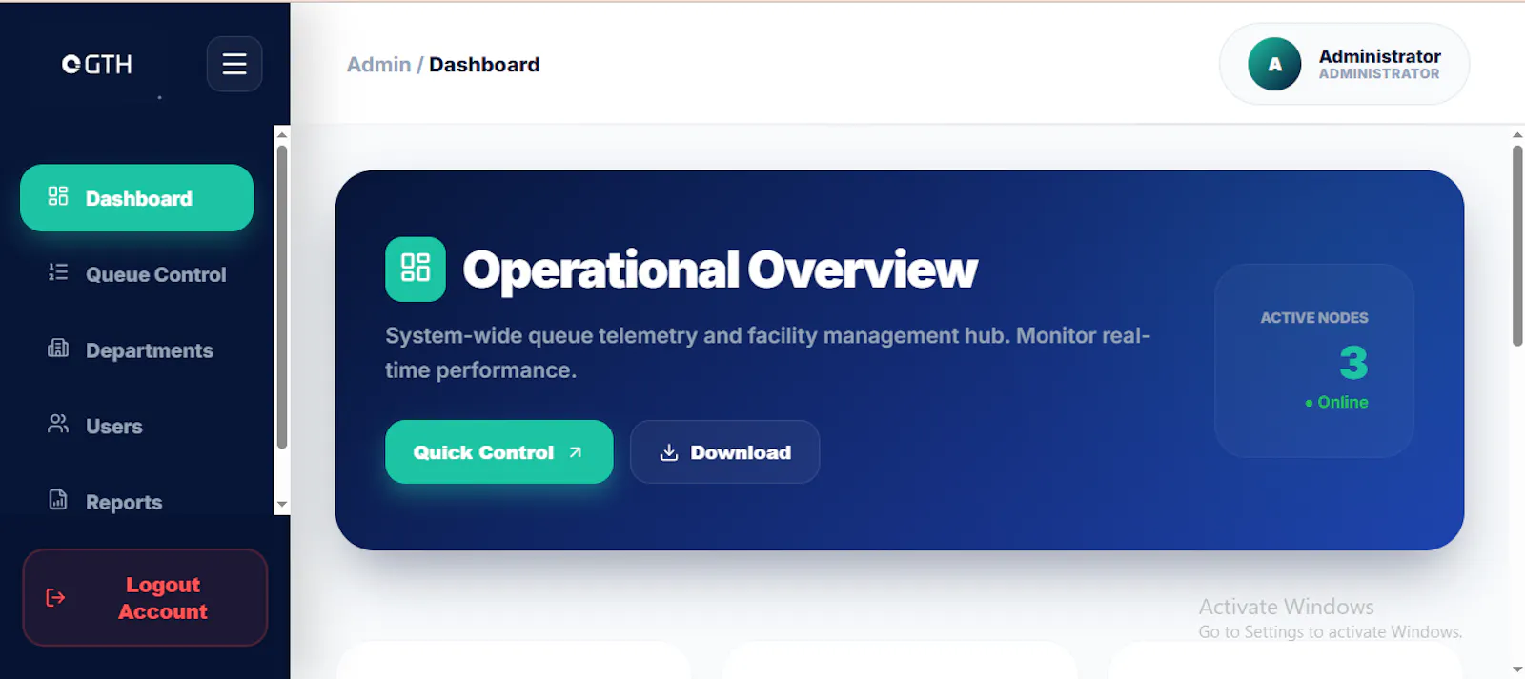Click the Users people icon
Viewport: 1525px width, 679px height.
(58, 424)
